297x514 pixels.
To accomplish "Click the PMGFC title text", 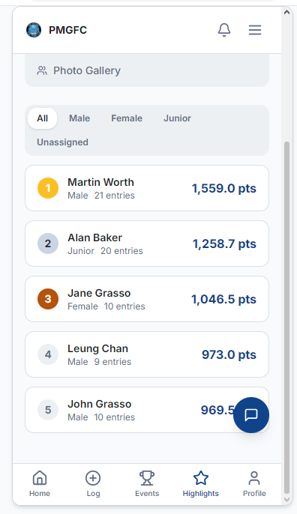I will click(x=68, y=30).
